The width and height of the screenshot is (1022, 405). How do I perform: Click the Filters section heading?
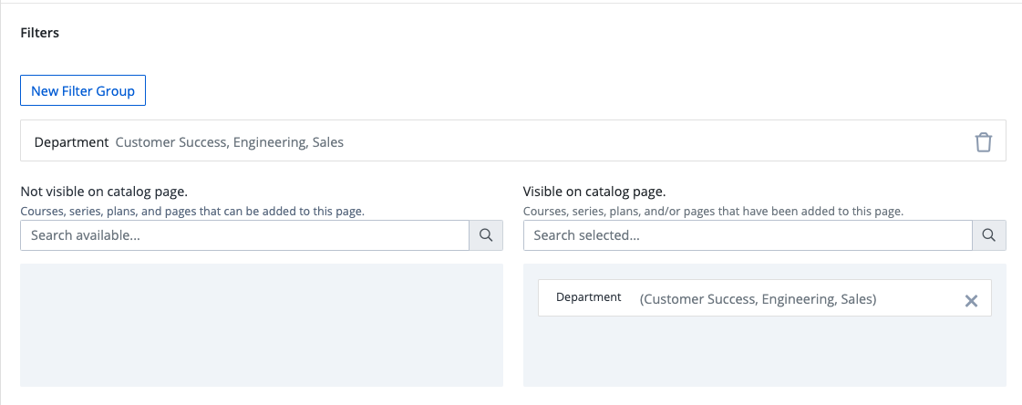(40, 33)
